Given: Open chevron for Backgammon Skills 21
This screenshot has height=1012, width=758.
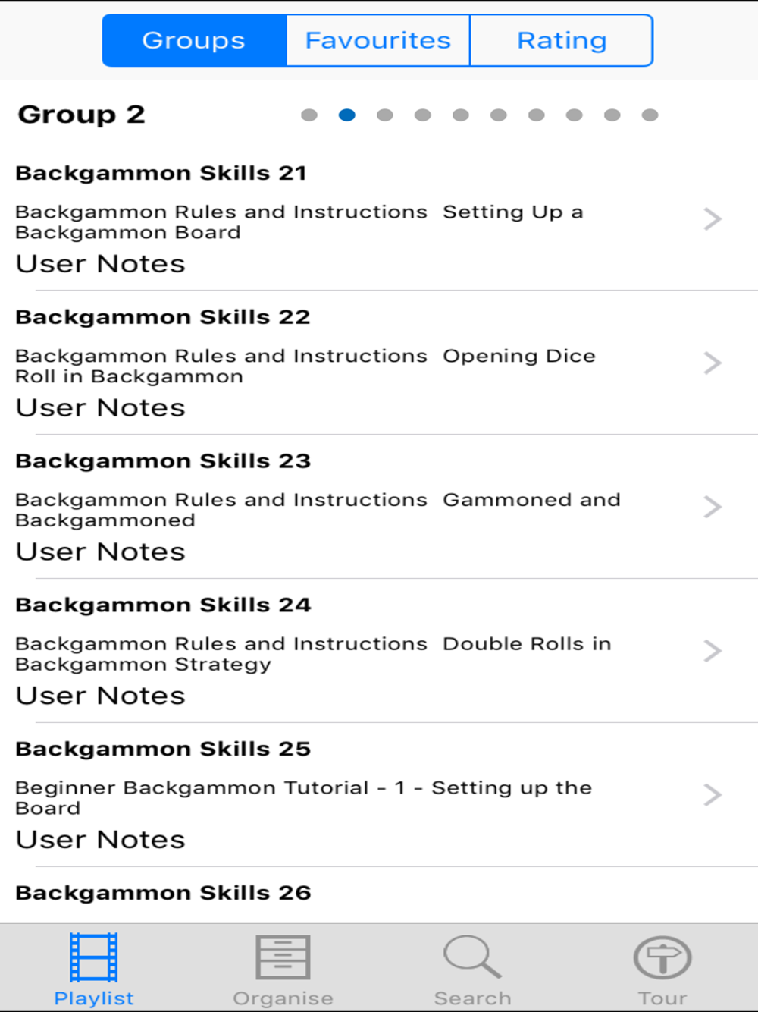Looking at the screenshot, I should (713, 219).
